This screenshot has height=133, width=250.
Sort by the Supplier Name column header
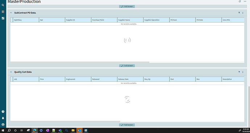[130, 20]
